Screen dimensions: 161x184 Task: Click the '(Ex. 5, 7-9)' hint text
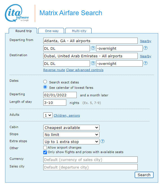pyautogui.click(x=92, y=103)
